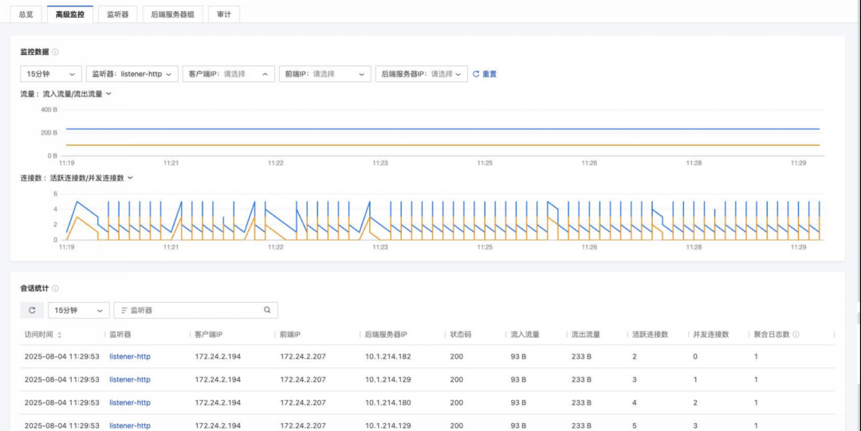Image resolution: width=861 pixels, height=431 pixels.
Task: Click the refresh button in session statistics
Action: (x=33, y=310)
